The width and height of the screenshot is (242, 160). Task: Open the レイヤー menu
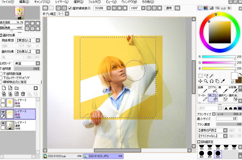point(62,2)
